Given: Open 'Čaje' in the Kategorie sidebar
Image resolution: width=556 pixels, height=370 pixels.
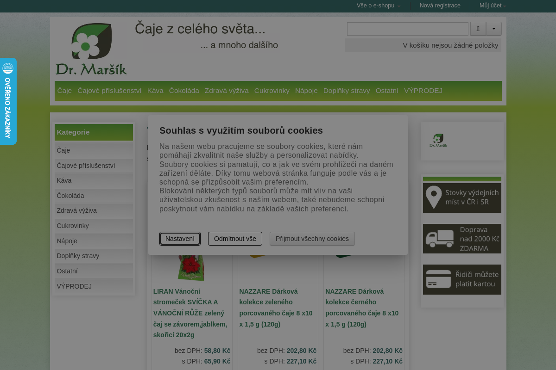Looking at the screenshot, I should tap(94, 150).
